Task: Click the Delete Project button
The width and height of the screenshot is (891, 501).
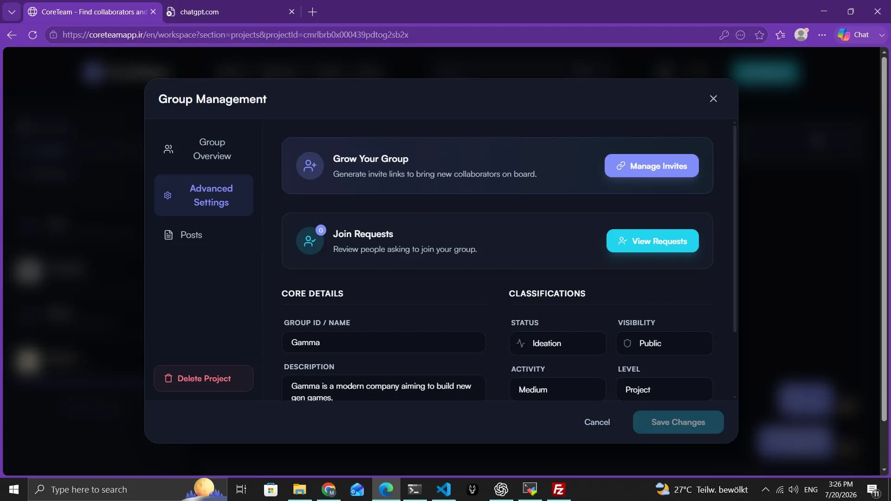Action: point(203,378)
